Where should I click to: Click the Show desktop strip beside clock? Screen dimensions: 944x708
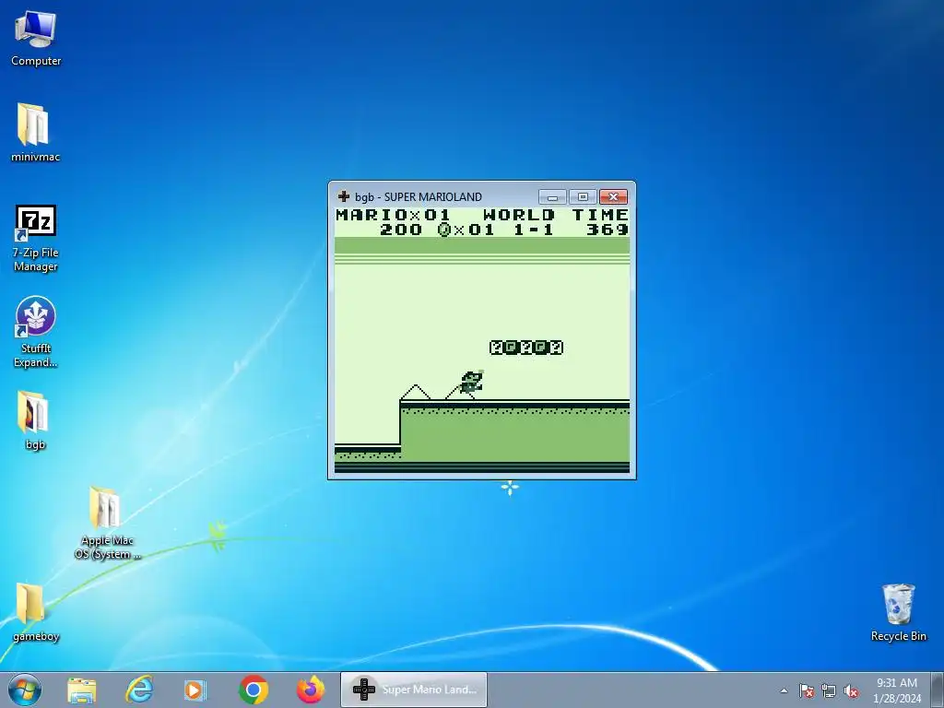tap(938, 690)
